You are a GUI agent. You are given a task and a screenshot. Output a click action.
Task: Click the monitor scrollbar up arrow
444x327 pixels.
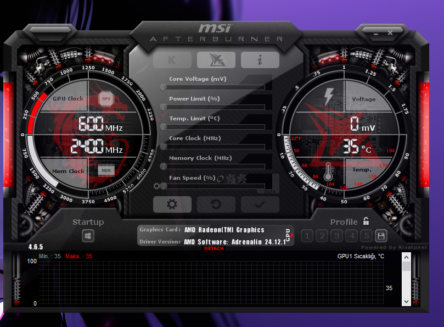click(406, 257)
